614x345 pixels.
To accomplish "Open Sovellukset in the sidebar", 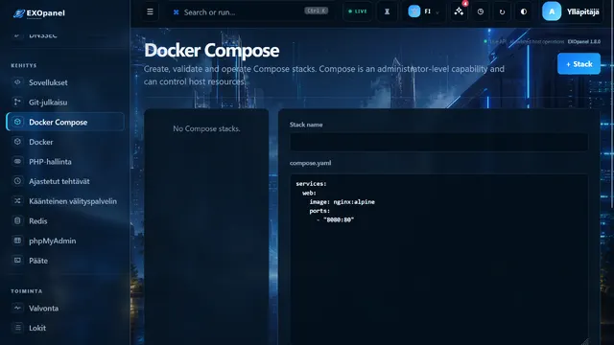I will (x=65, y=82).
